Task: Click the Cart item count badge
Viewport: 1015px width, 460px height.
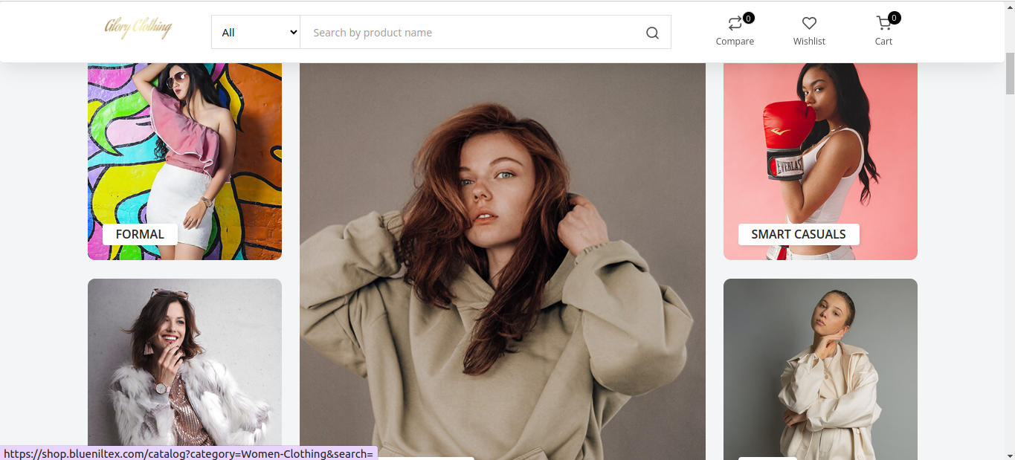Action: 894,18
